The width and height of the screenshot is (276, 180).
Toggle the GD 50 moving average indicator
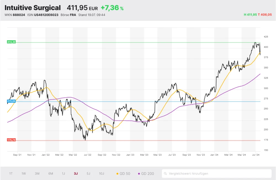coord(123,173)
